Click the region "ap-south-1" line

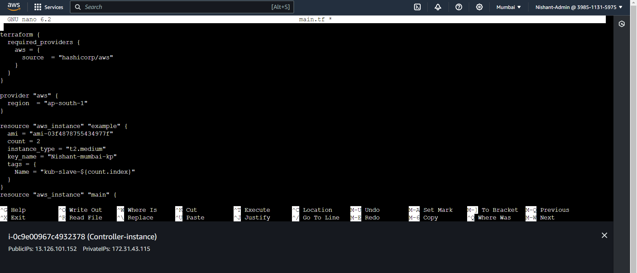47,103
